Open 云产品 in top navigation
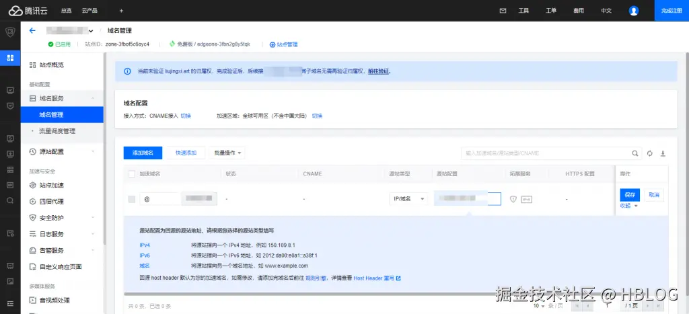Image resolution: width=689 pixels, height=314 pixels. [x=89, y=11]
